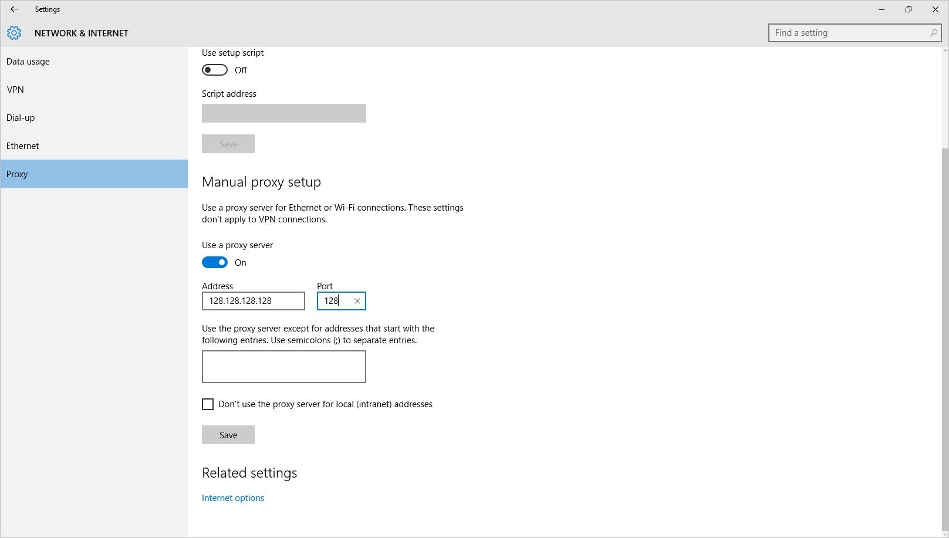Switch to the VPN settings page
The height and width of the screenshot is (538, 949).
point(15,89)
